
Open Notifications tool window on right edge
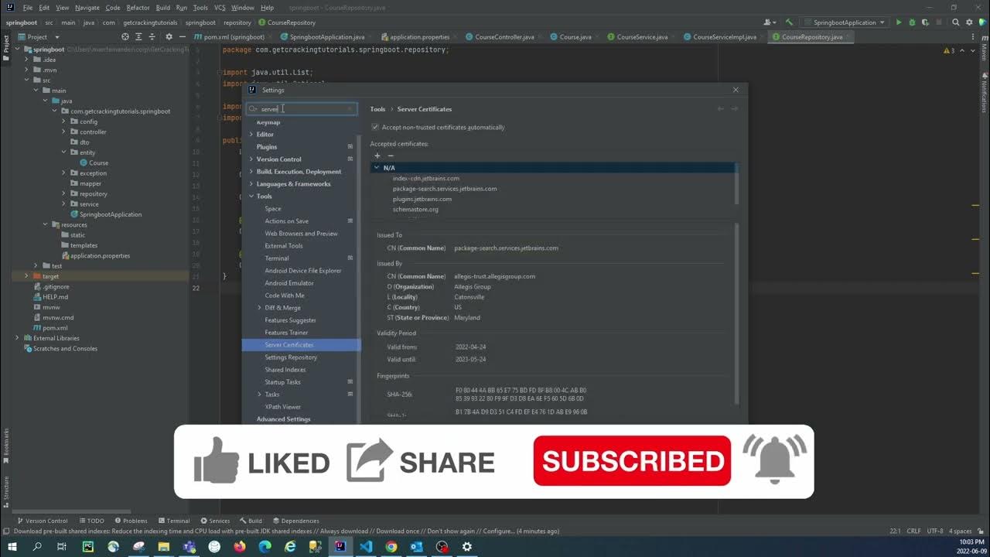[985, 92]
